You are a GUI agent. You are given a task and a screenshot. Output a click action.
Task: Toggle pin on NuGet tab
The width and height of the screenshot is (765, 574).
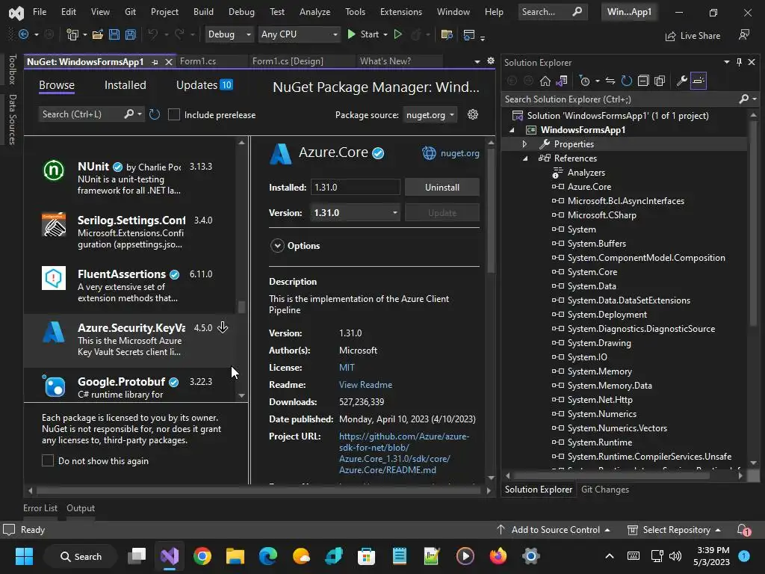pos(155,62)
